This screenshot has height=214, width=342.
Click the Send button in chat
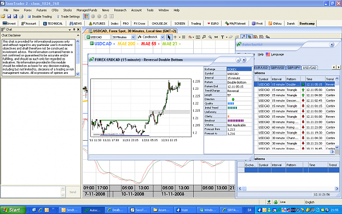[73, 192]
